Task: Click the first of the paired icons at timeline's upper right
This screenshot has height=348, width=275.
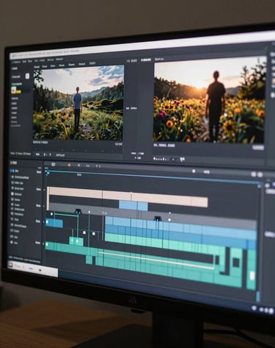Action: [254, 174]
